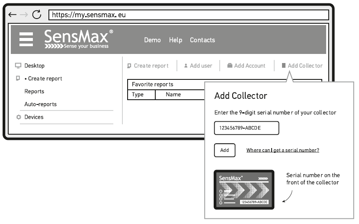Click the Add button in popup
Image resolution: width=359 pixels, height=224 pixels.
click(224, 150)
